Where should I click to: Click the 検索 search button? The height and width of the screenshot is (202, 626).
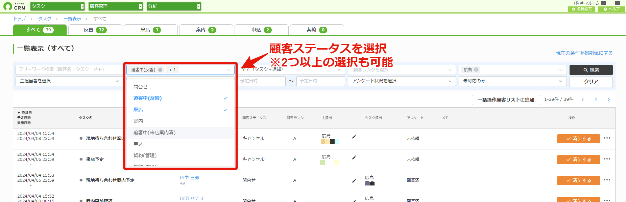point(591,70)
